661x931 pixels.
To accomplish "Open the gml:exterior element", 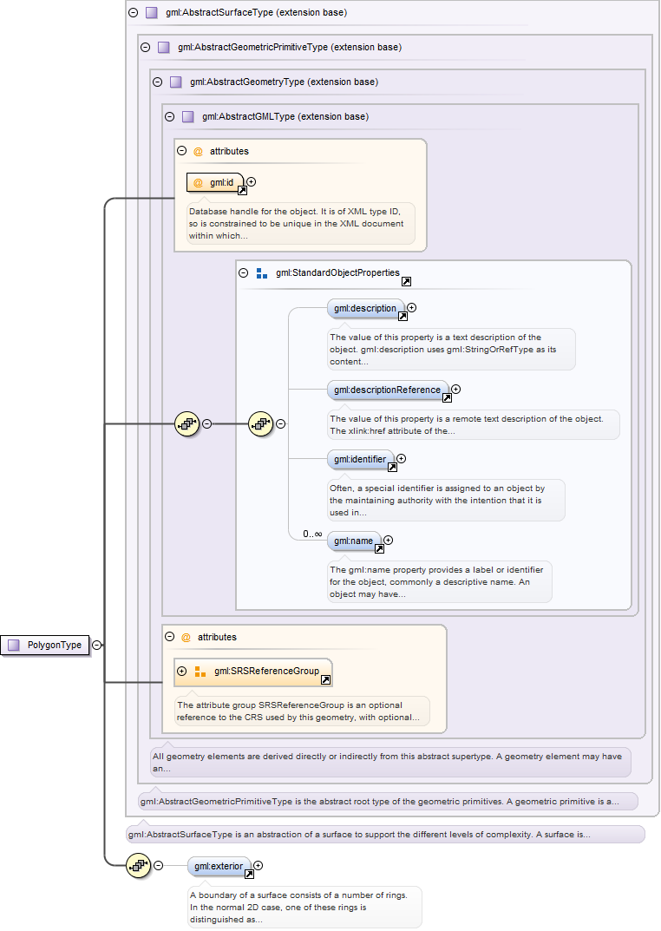I will pos(218,865).
